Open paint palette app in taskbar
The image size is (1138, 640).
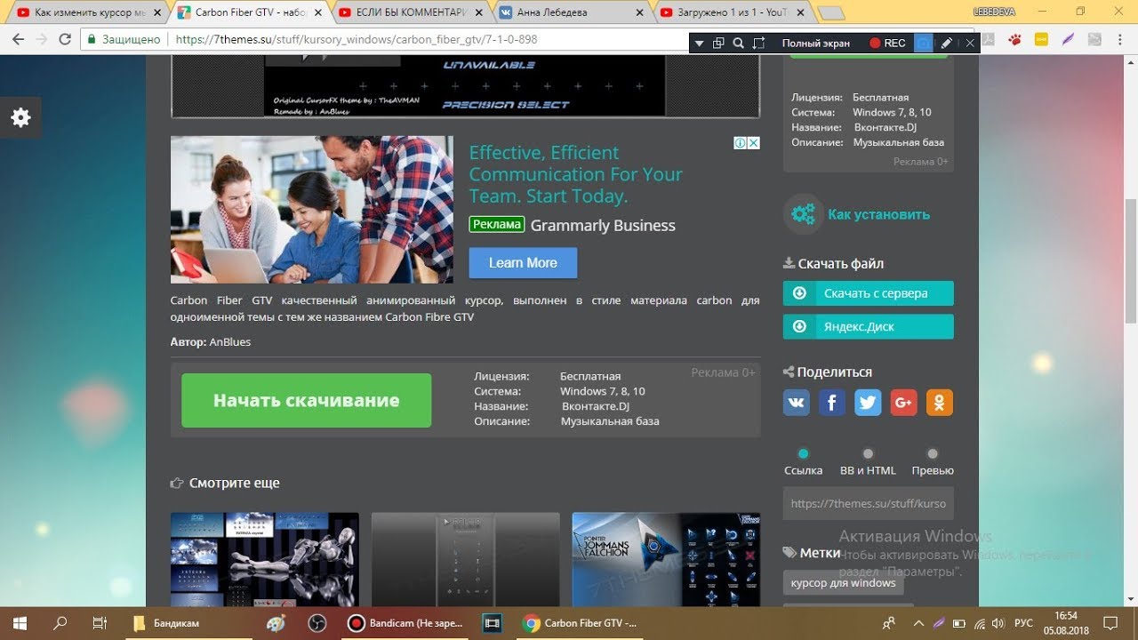276,623
